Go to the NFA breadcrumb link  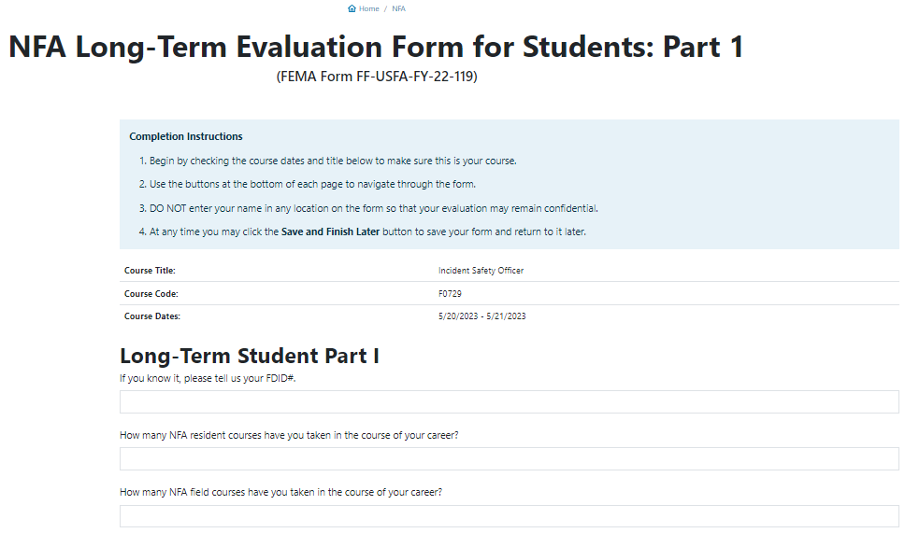click(399, 8)
